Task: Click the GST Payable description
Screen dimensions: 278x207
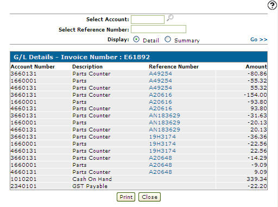Action: [x=90, y=186]
